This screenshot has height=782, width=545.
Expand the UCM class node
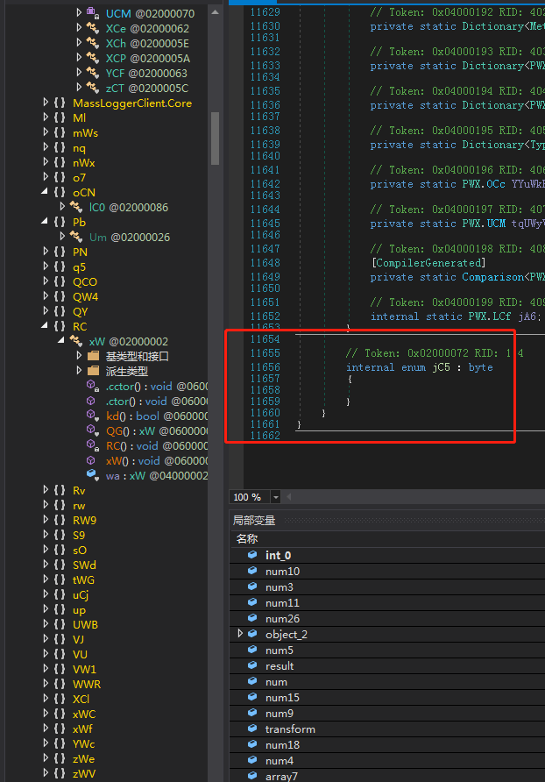coord(79,13)
